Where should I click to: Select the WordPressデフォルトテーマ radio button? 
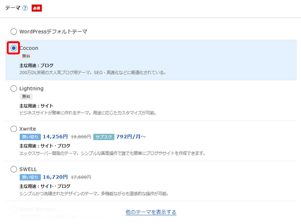14,32
